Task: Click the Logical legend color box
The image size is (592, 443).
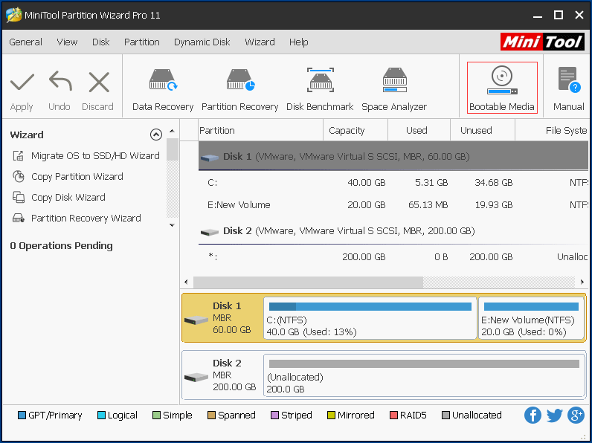Action: point(101,415)
